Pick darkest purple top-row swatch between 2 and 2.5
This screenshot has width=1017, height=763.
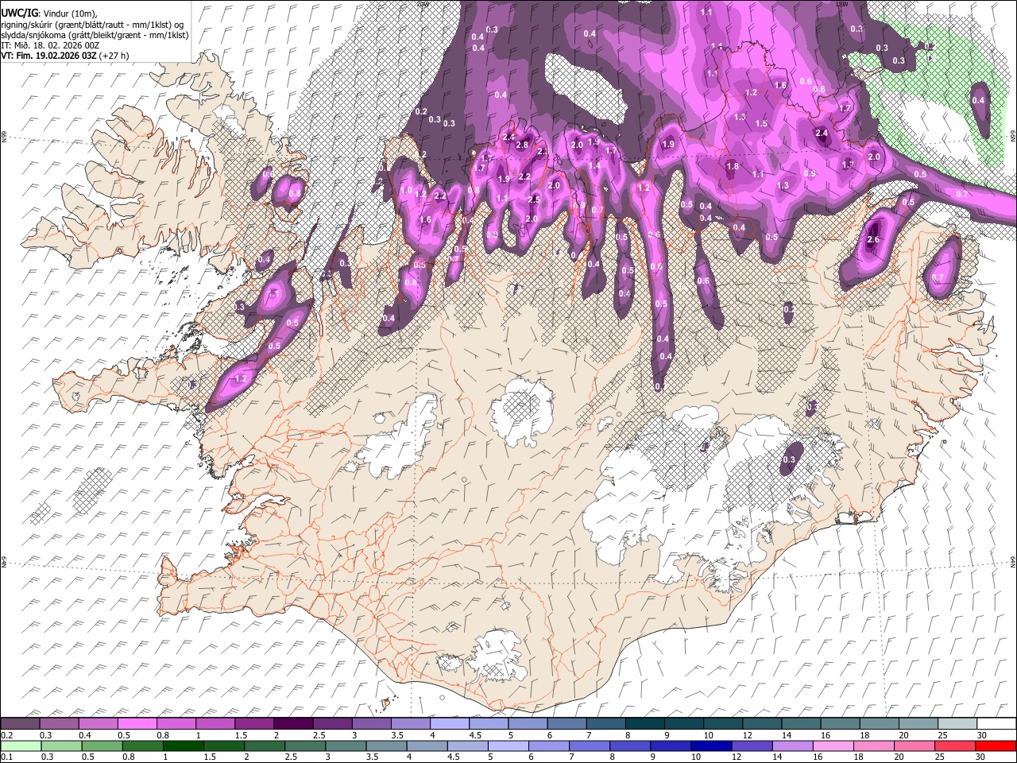coord(293,724)
